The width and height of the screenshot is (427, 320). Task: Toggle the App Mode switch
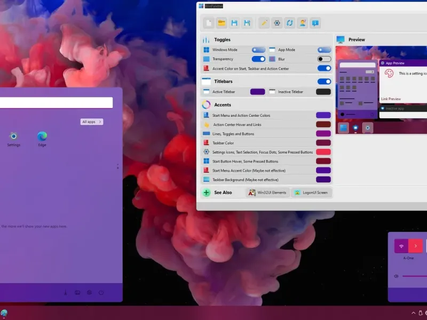(324, 50)
